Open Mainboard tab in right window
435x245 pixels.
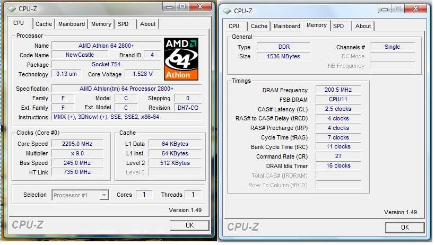pyautogui.click(x=286, y=26)
